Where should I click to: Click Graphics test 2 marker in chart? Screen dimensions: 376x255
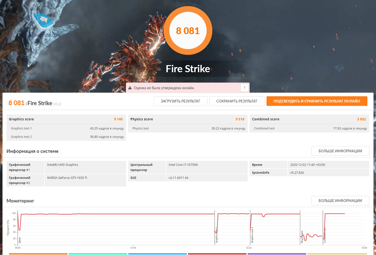pyautogui.click(x=252, y=235)
